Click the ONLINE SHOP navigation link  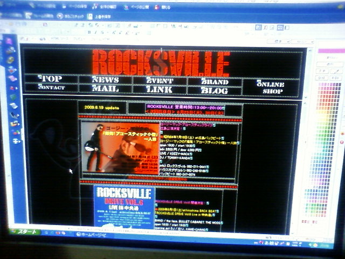271,87
